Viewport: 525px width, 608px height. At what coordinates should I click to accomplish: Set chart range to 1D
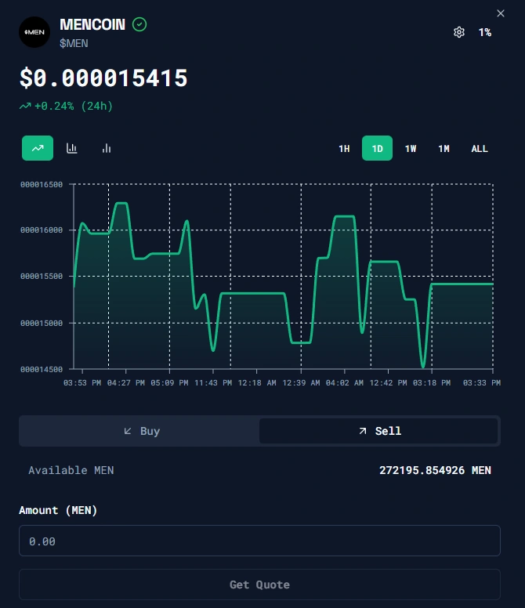(x=377, y=148)
